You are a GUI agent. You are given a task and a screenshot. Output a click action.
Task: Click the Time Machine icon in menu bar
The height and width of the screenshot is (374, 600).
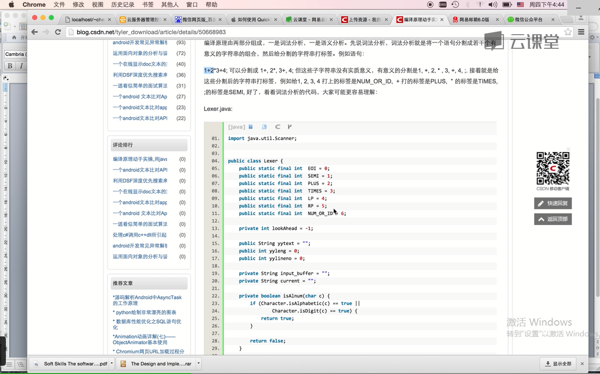click(x=455, y=4)
